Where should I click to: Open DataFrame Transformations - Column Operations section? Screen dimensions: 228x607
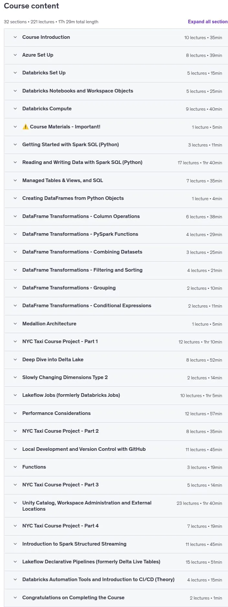[x=116, y=216]
